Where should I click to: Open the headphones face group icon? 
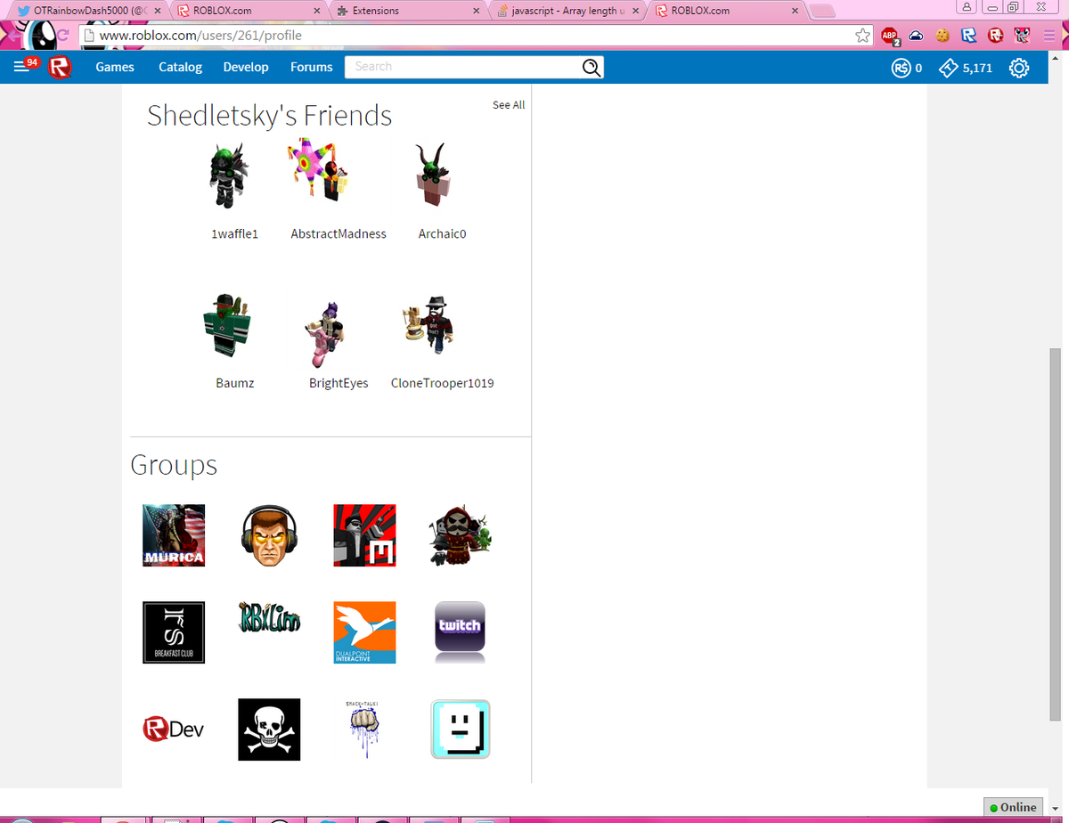coord(269,534)
